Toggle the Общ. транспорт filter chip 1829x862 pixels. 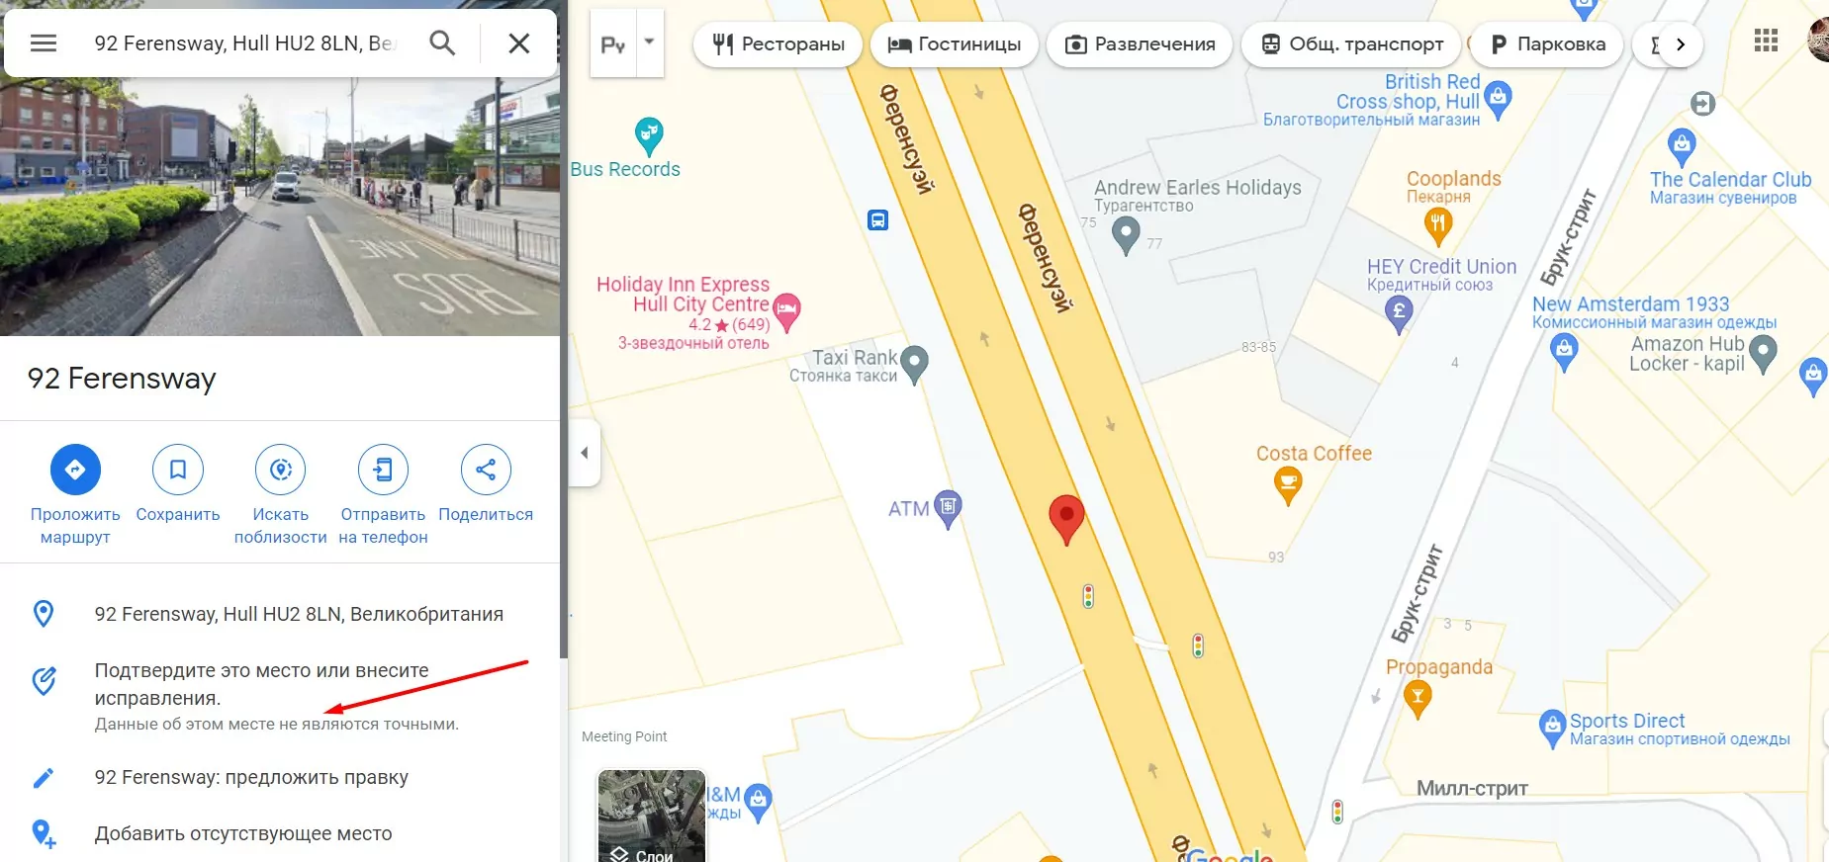[1351, 44]
